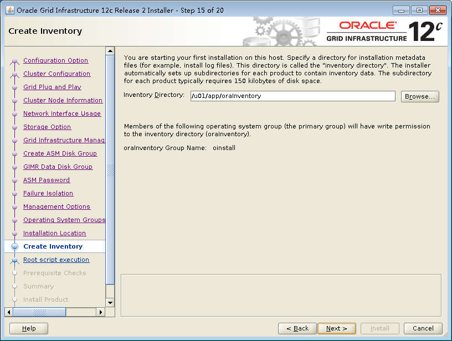Click the vertical scrollbar thumb in step list
This screenshot has height=341, width=452.
pos(110,170)
